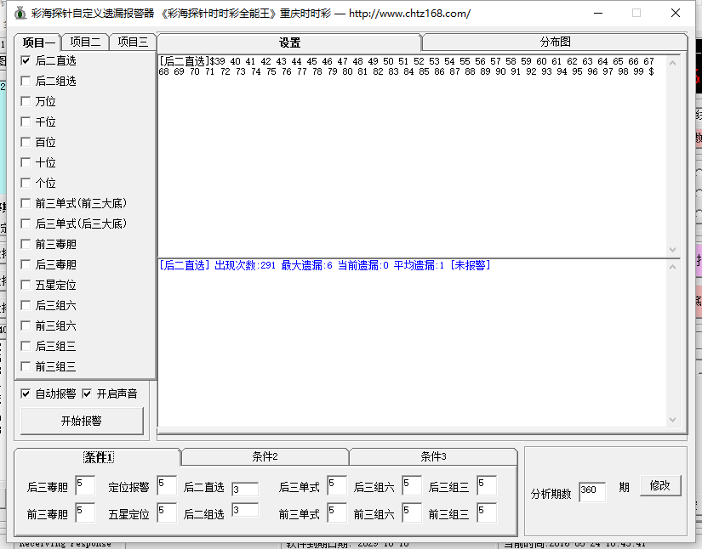
Task: Switch to the 分布图 tab
Action: click(555, 42)
